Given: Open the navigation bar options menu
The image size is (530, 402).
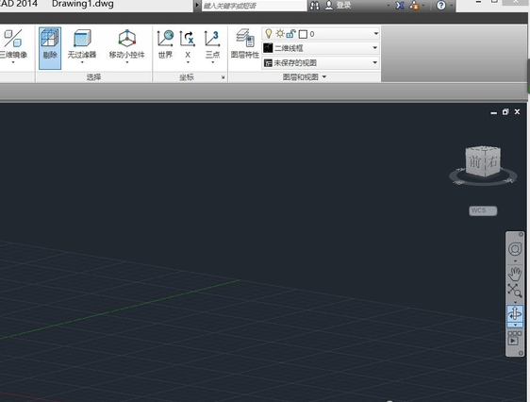Looking at the screenshot, I should [521, 353].
